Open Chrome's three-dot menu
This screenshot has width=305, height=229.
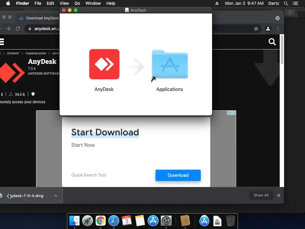pos(278,29)
